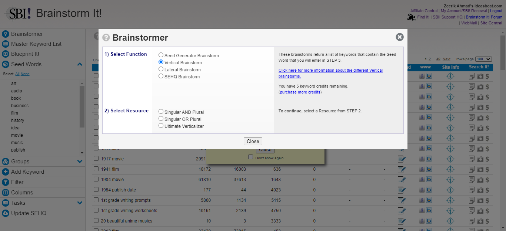Screen dimensions: 506x231
Task: Close the Brainstormer dialog with the X icon
Action: tap(400, 37)
